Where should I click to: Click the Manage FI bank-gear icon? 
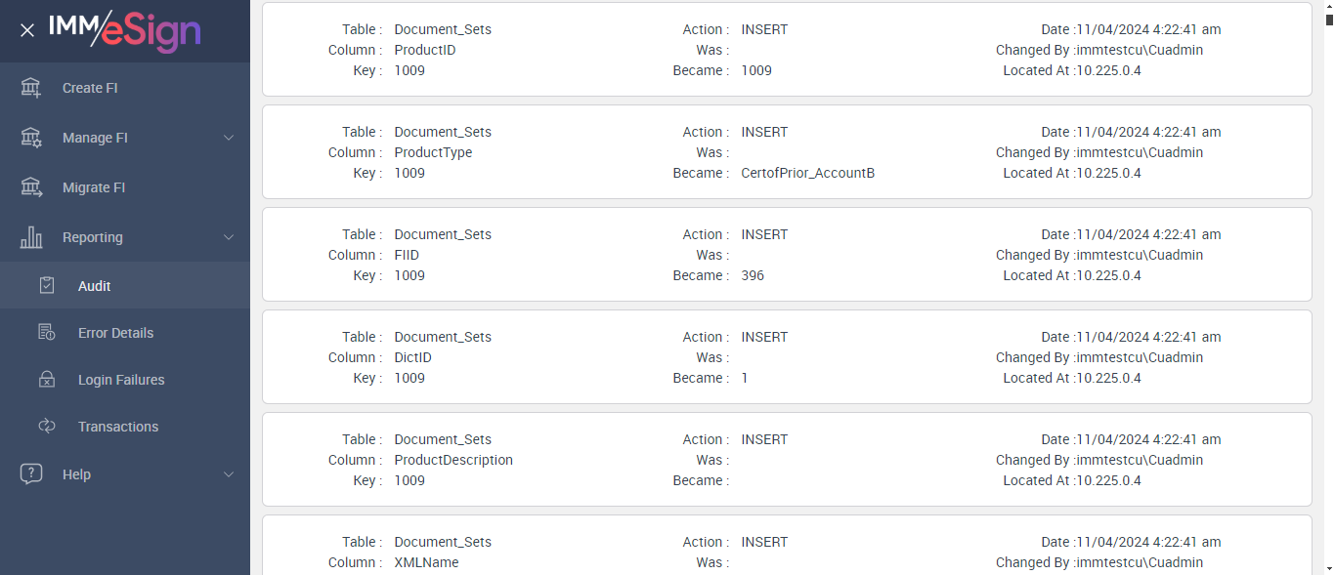click(31, 138)
